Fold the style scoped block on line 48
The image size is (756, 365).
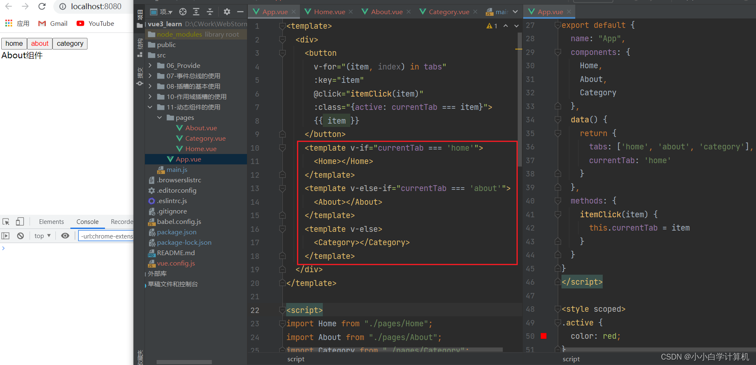558,309
